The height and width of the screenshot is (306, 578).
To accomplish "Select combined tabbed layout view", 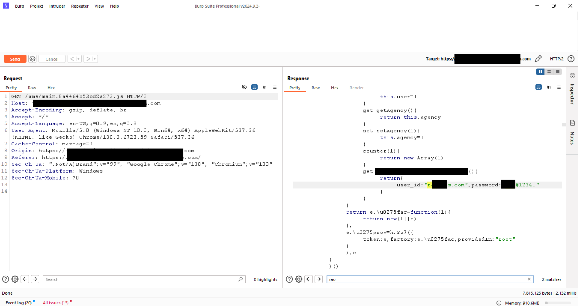I will coord(558,72).
